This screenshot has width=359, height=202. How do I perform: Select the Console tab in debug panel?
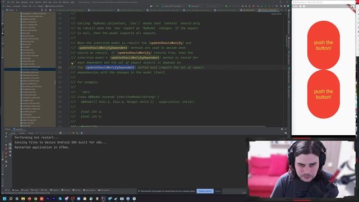coord(13,133)
